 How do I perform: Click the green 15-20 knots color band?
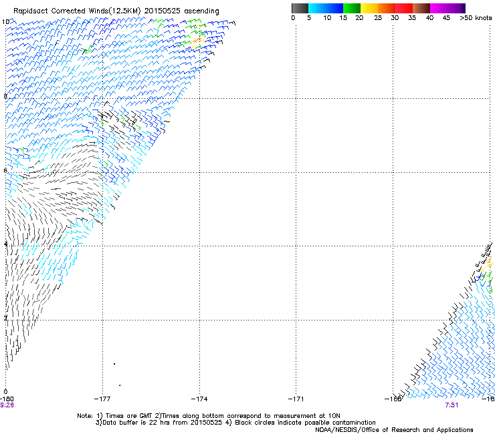click(352, 8)
